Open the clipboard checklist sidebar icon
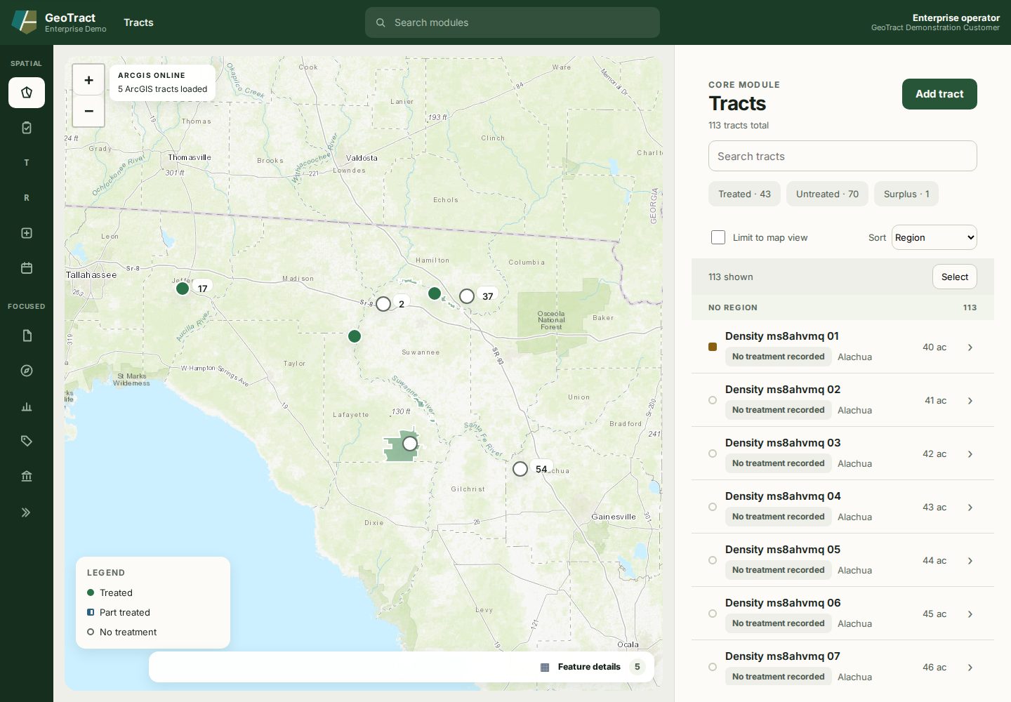Viewport: 1011px width, 702px height. coord(27,128)
